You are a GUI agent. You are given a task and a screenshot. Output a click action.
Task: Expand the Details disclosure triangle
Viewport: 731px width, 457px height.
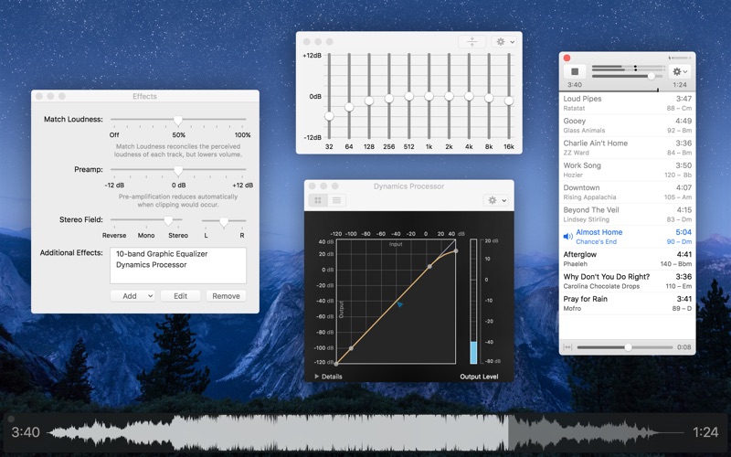pyautogui.click(x=317, y=376)
